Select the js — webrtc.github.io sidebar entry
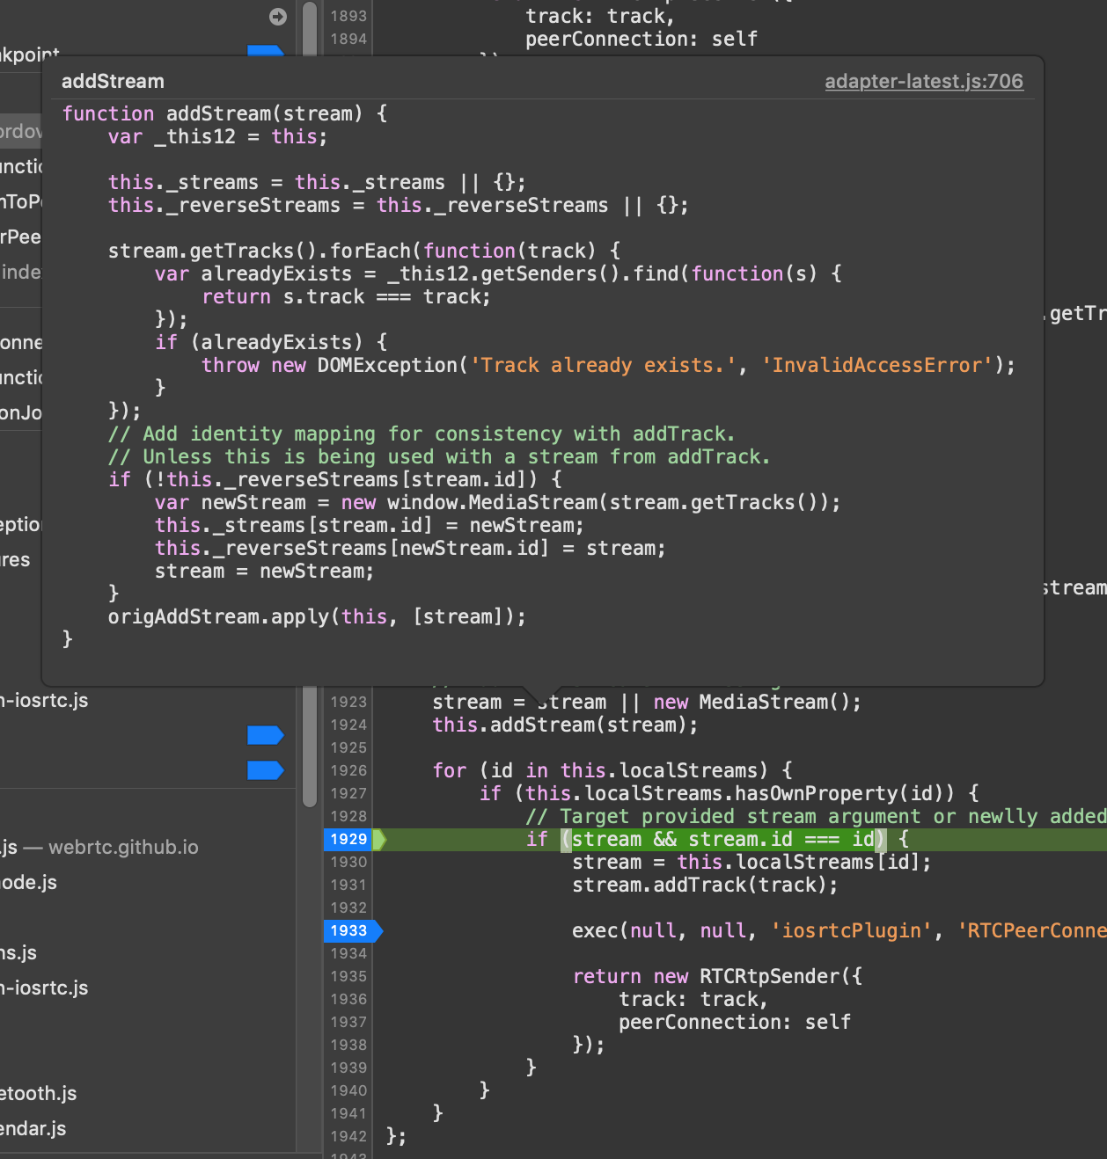Image resolution: width=1107 pixels, height=1159 pixels. tap(99, 847)
